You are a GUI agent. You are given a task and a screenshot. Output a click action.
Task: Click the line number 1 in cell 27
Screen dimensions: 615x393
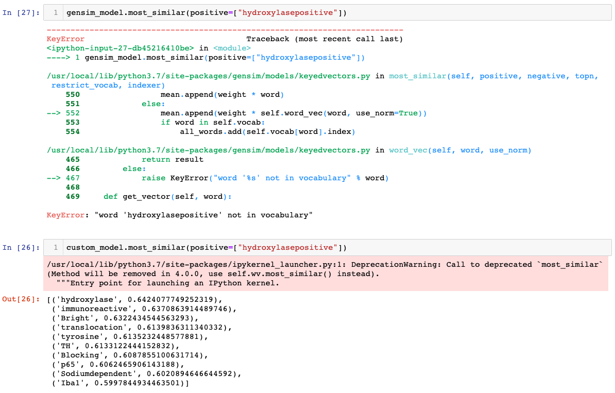pos(54,12)
